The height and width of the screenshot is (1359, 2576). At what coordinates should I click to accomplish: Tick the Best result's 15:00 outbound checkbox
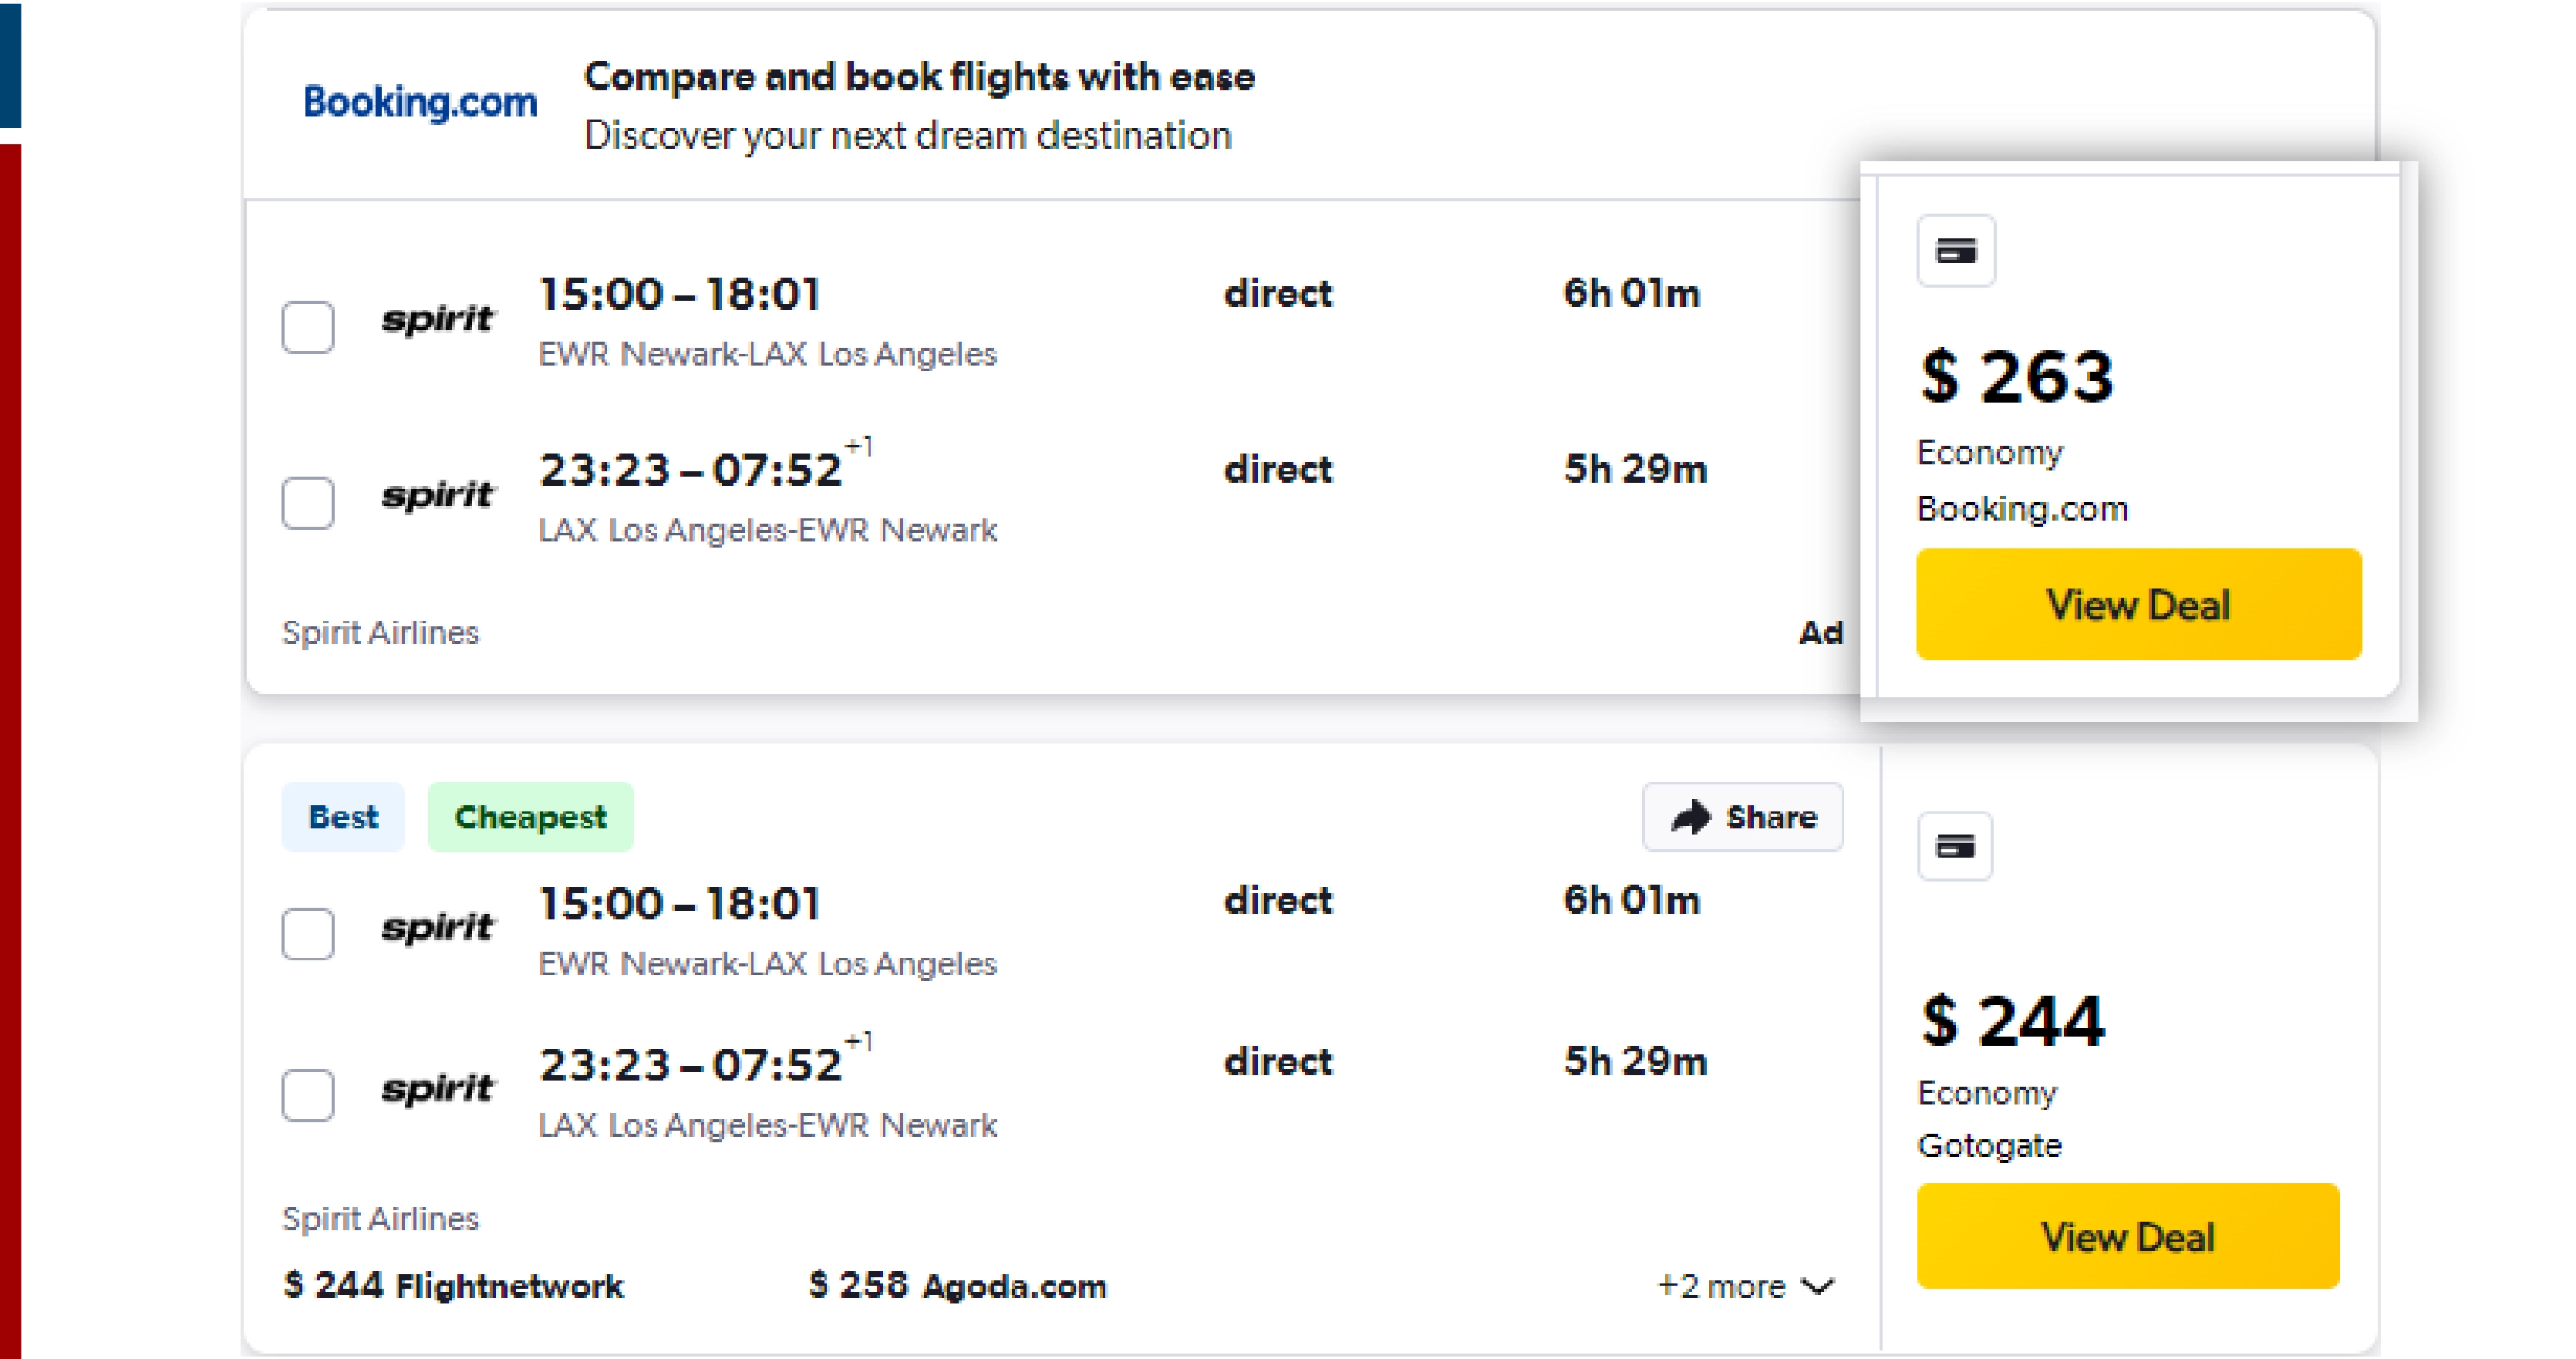click(308, 934)
